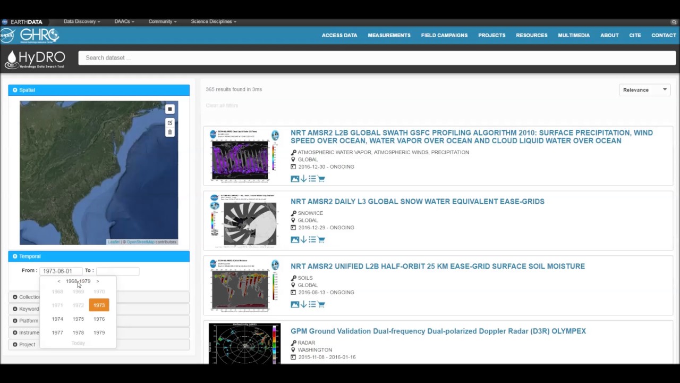Click download arrow for Surface Soil Moisture dataset
This screenshot has height=383, width=680.
304,304
